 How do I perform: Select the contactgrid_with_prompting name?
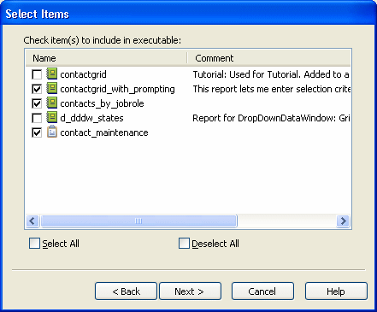coord(117,89)
